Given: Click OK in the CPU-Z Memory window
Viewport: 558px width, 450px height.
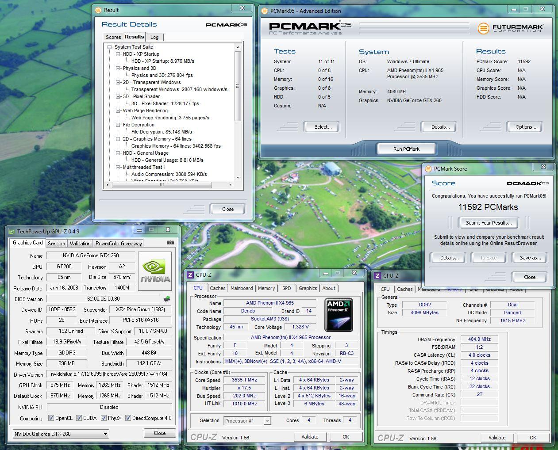Looking at the screenshot, I should [533, 438].
